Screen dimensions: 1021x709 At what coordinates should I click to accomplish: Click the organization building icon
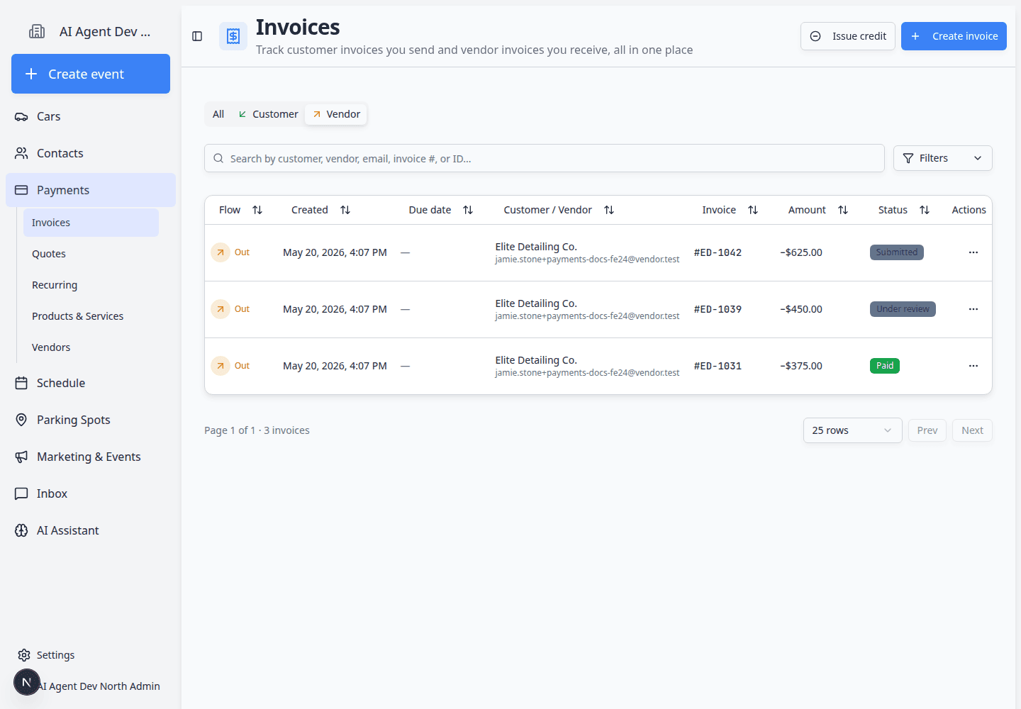click(x=37, y=31)
